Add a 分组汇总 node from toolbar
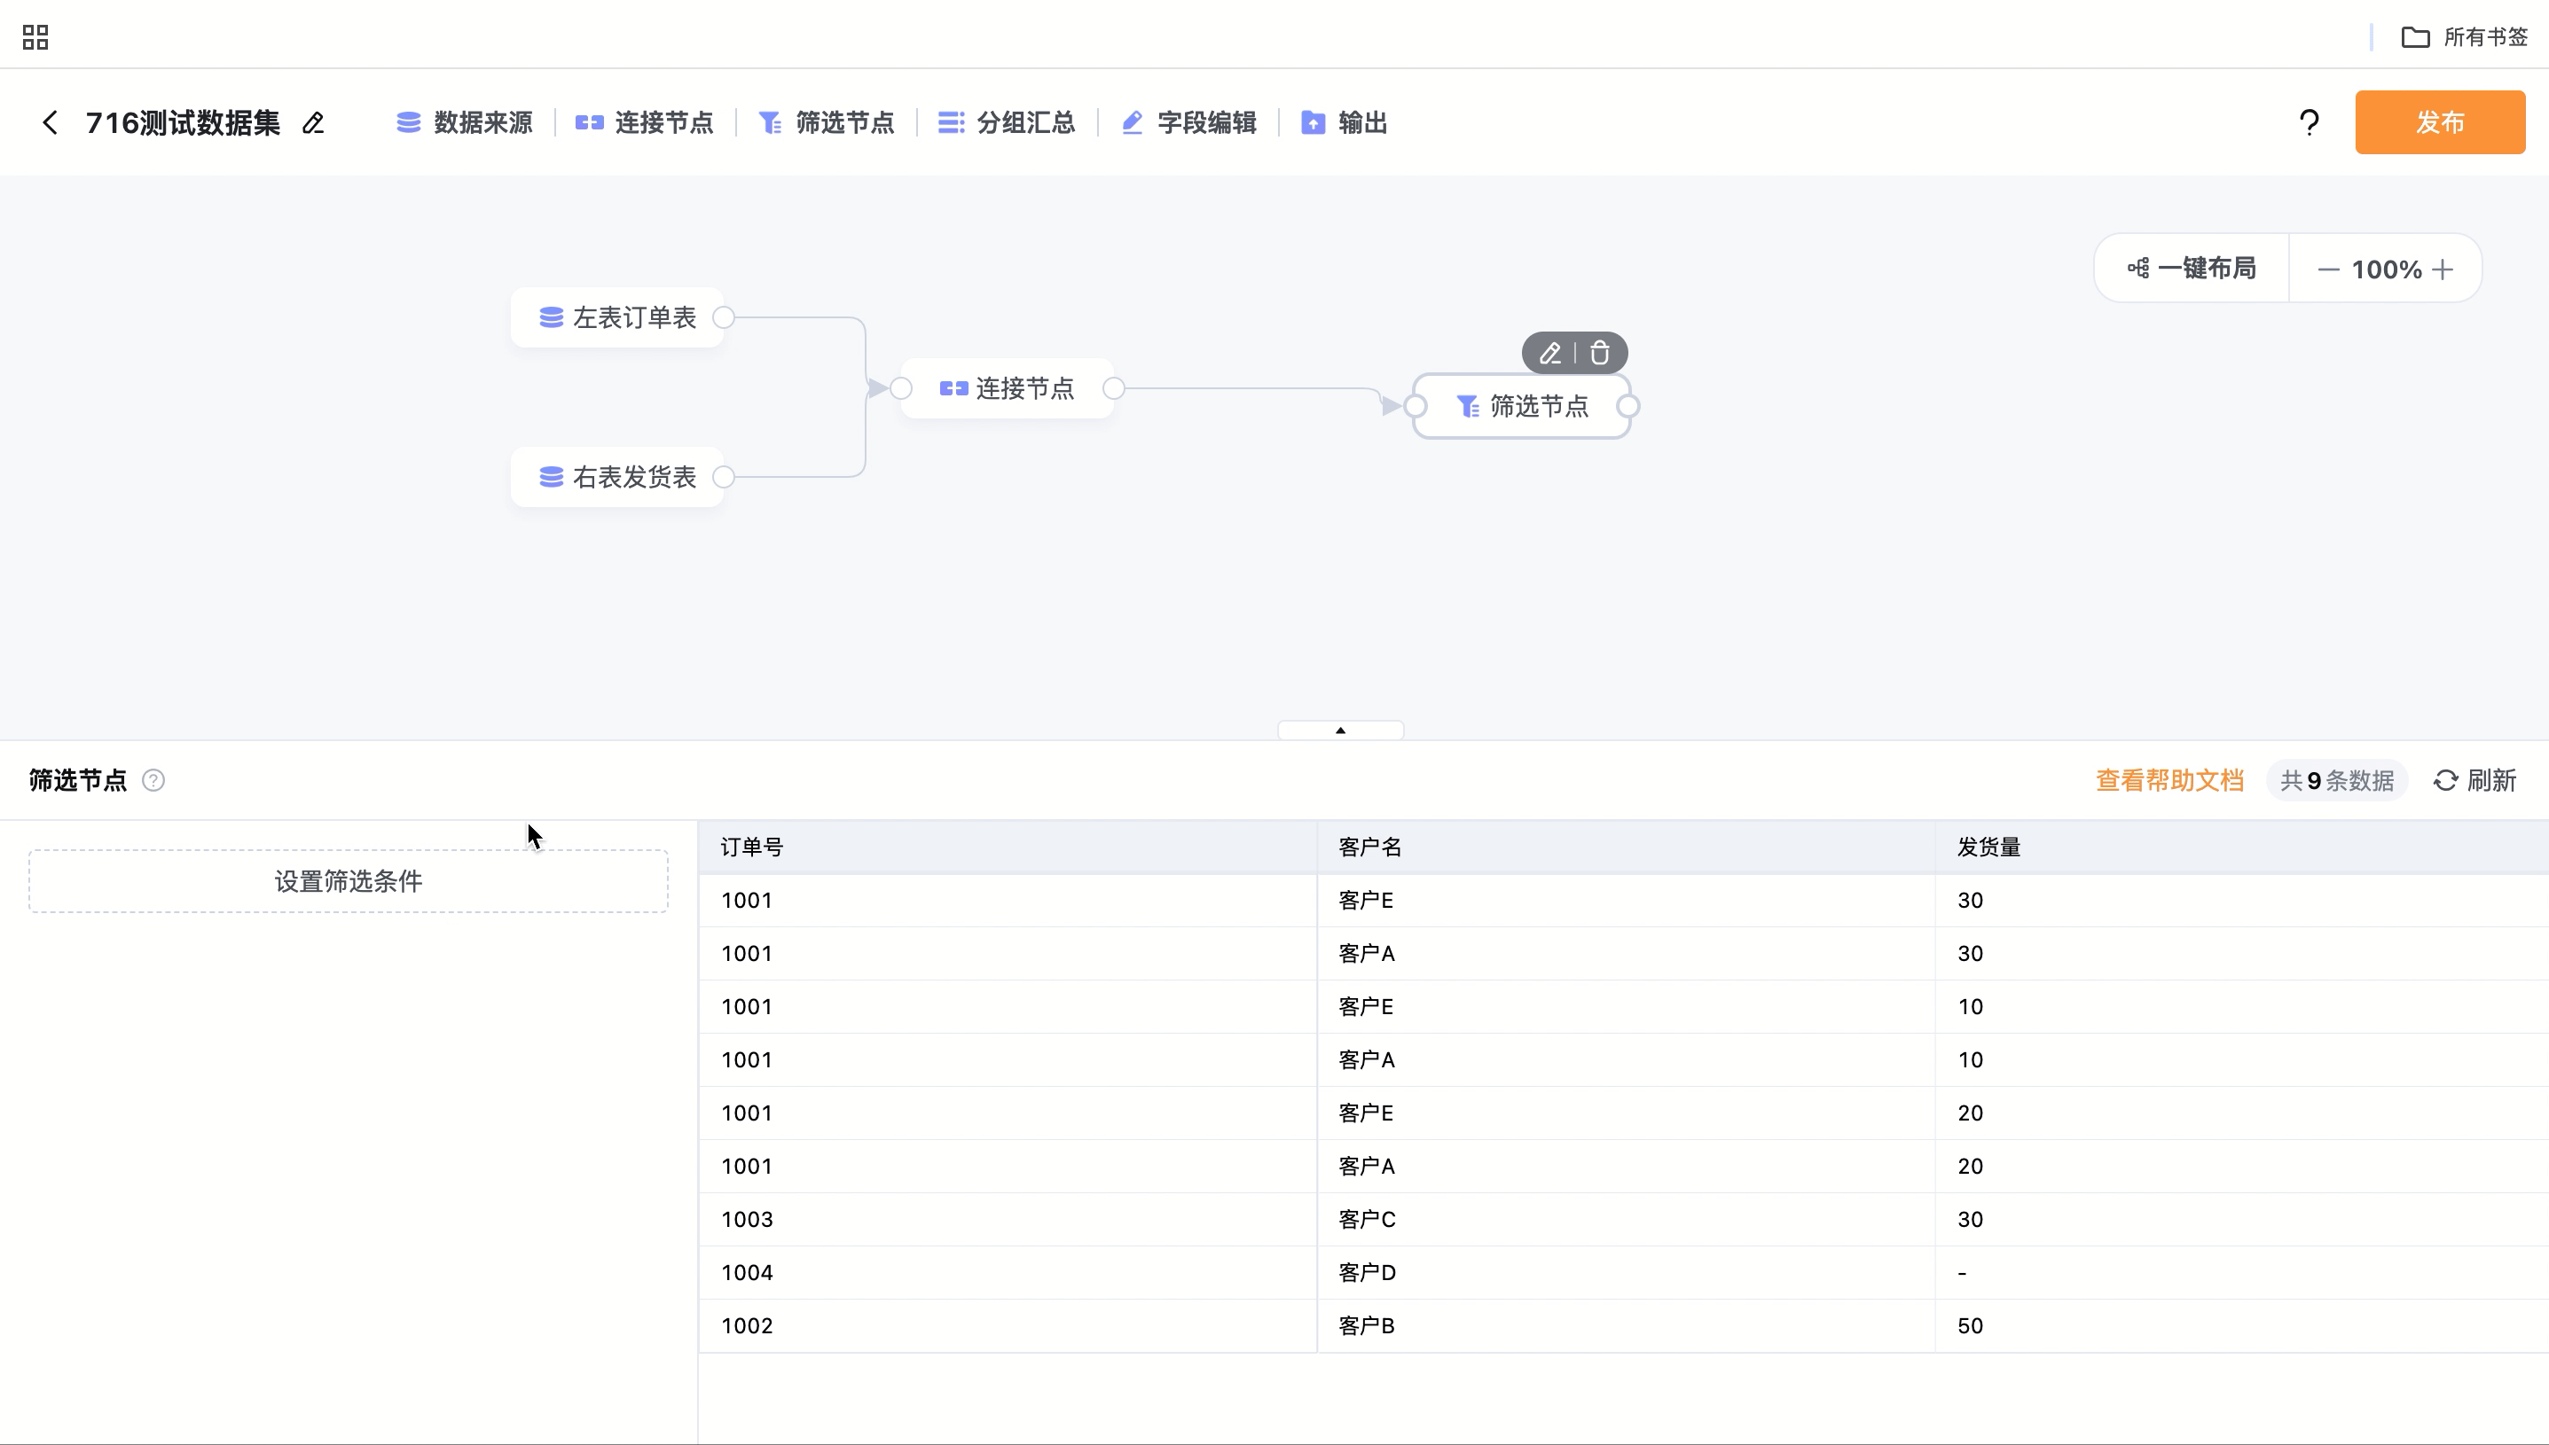Viewport: 2549px width, 1445px height. tap(1007, 122)
